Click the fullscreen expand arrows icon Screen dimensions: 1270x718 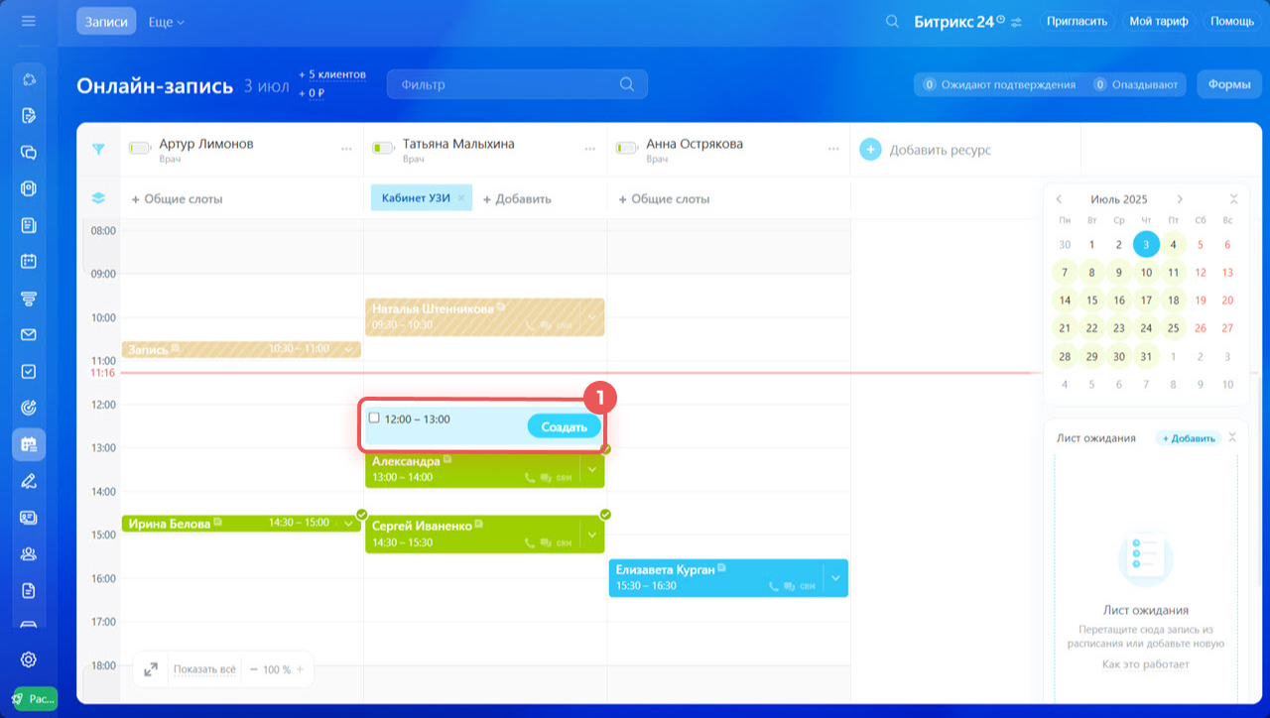tap(151, 669)
